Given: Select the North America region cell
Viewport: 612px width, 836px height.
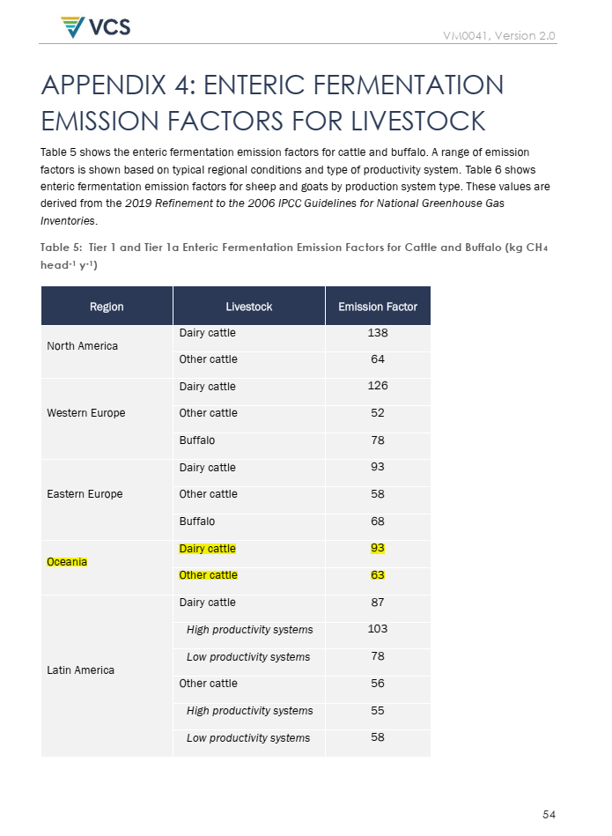Looking at the screenshot, I should pos(82,346).
